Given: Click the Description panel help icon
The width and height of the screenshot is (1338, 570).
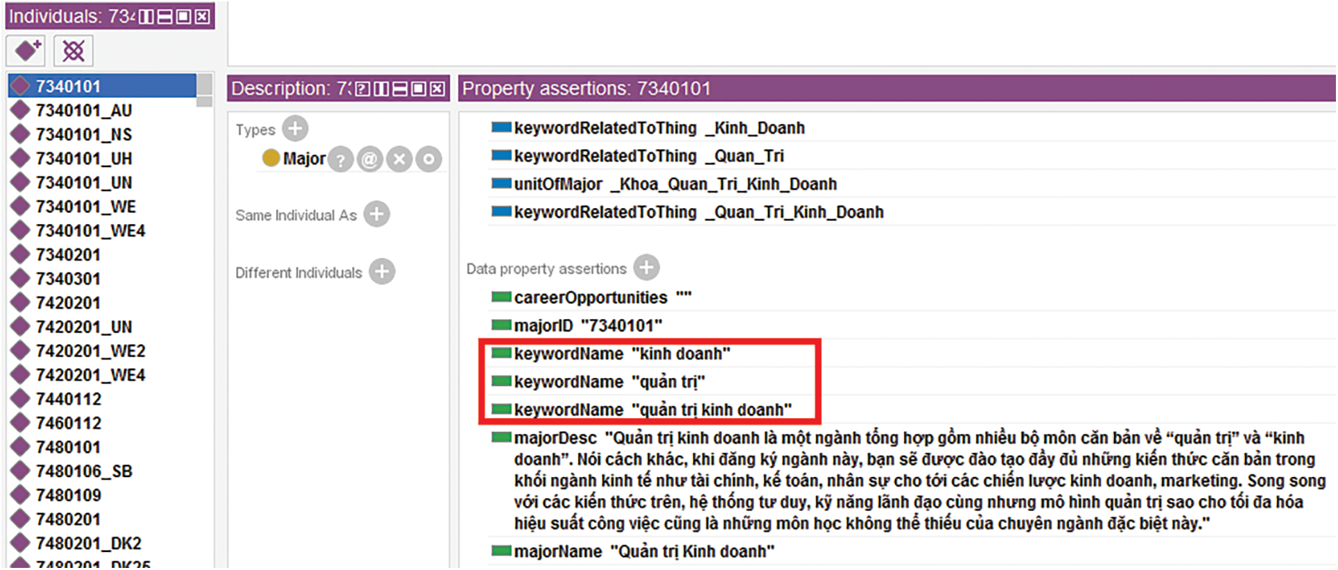Looking at the screenshot, I should [363, 89].
